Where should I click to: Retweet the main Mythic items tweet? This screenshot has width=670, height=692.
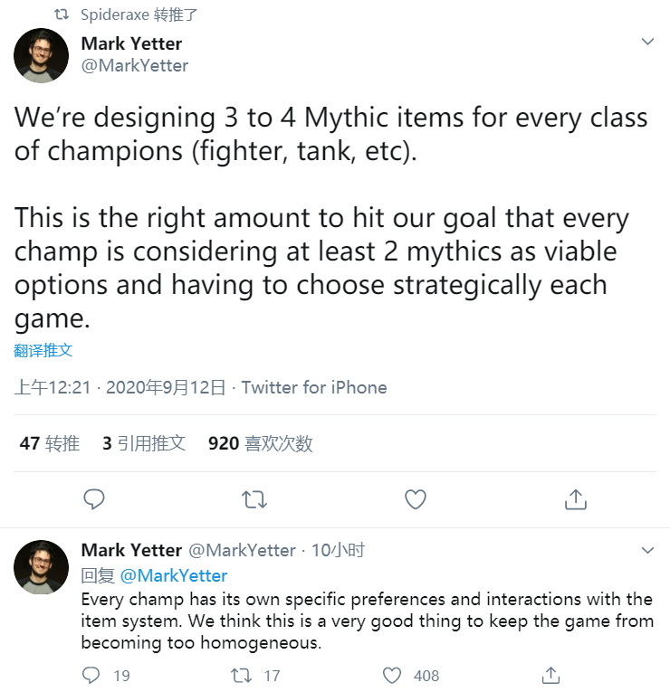point(254,498)
